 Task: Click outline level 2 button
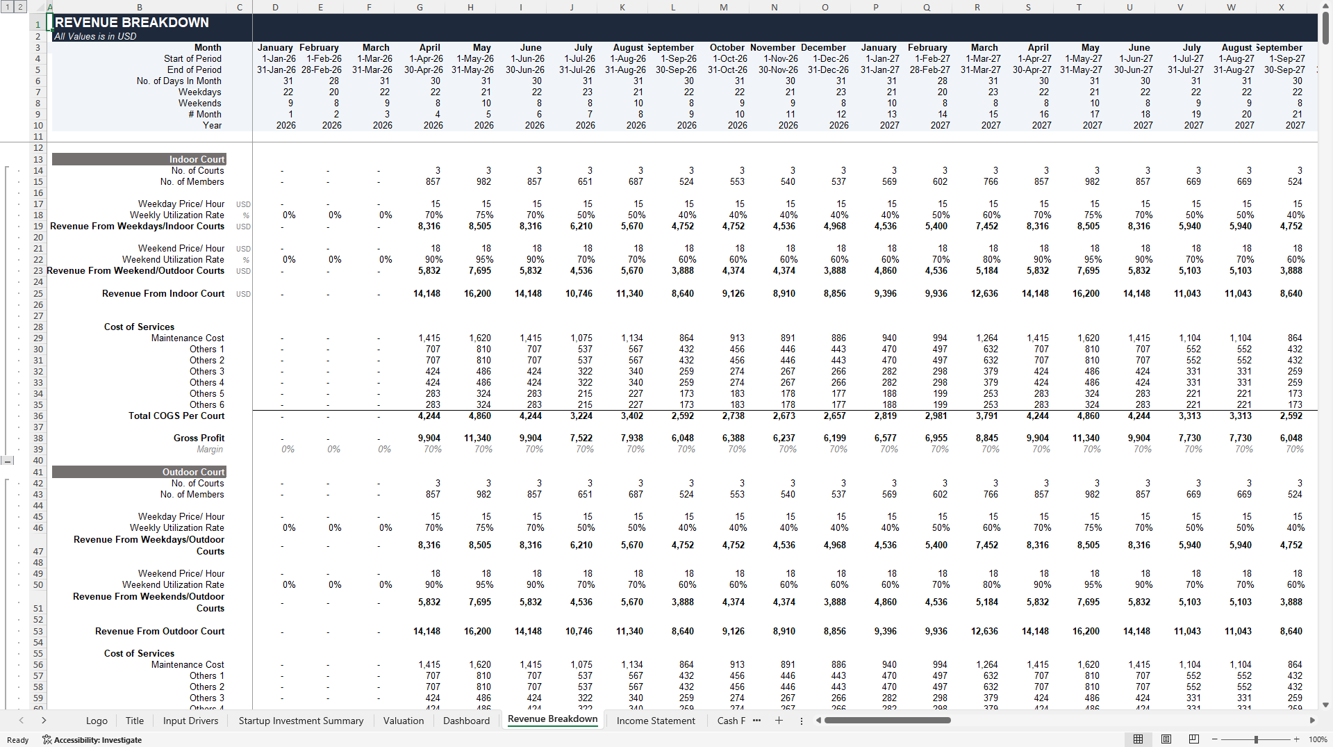coord(20,7)
